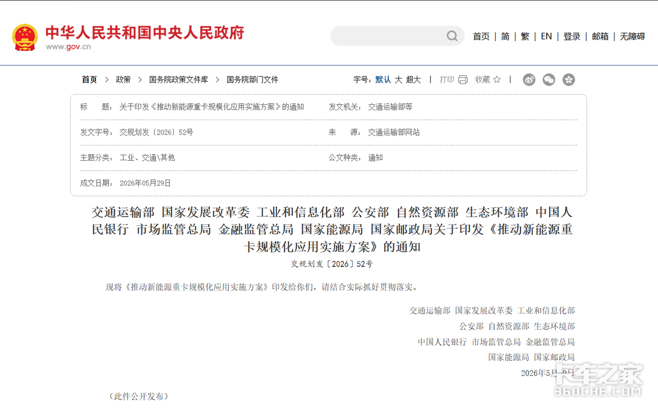This screenshot has height=410, width=658.
Task: Open 国务院部门文件 breadcrumb link
Action: pyautogui.click(x=253, y=80)
